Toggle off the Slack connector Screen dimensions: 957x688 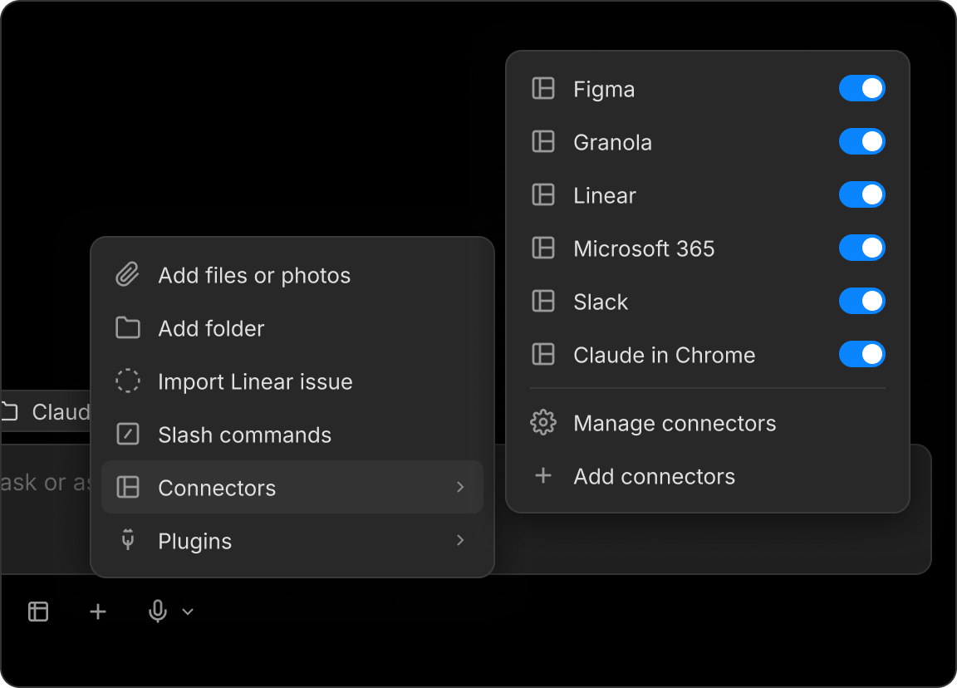[861, 301]
